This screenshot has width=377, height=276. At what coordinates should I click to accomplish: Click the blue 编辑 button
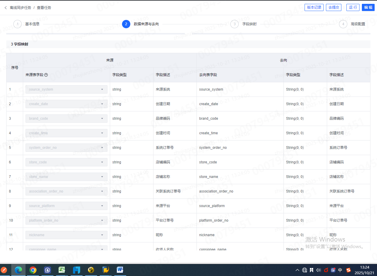[368, 7]
